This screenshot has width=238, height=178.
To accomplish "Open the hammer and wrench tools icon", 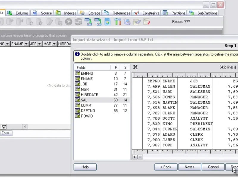I will [117, 21].
